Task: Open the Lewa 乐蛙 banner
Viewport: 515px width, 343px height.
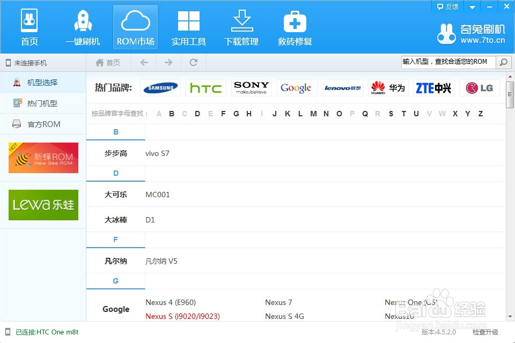Action: click(43, 205)
